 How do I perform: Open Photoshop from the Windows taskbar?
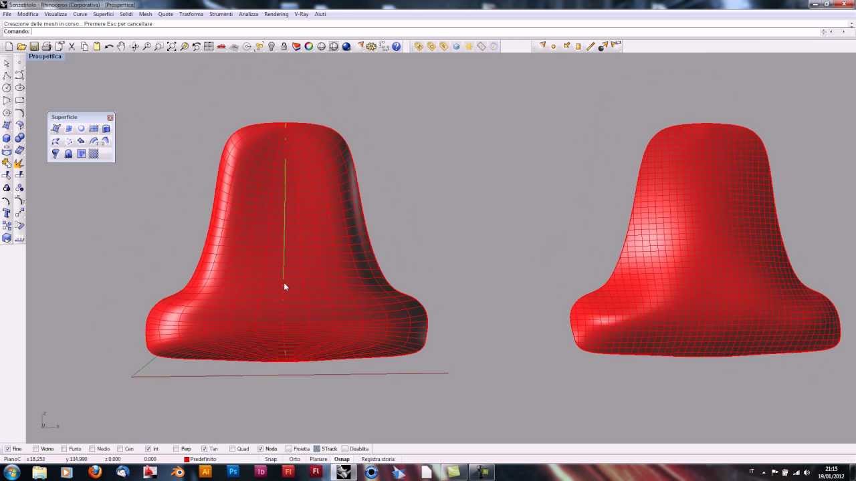coord(233,472)
